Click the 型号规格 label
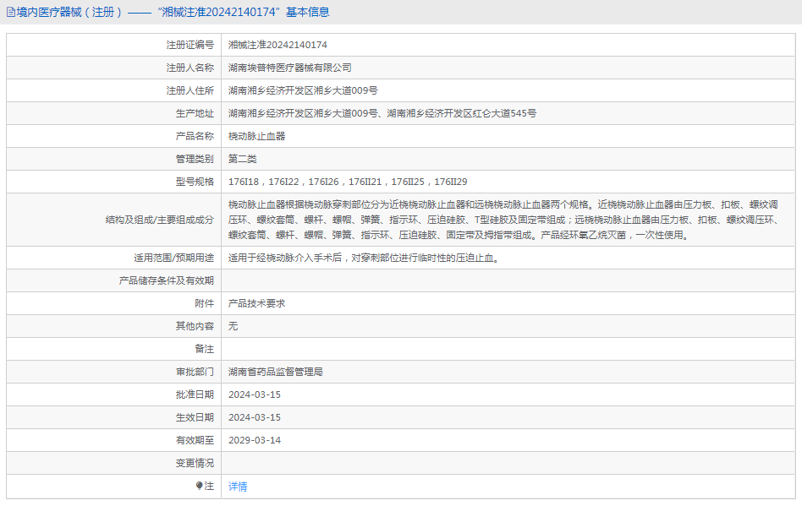 click(x=195, y=182)
